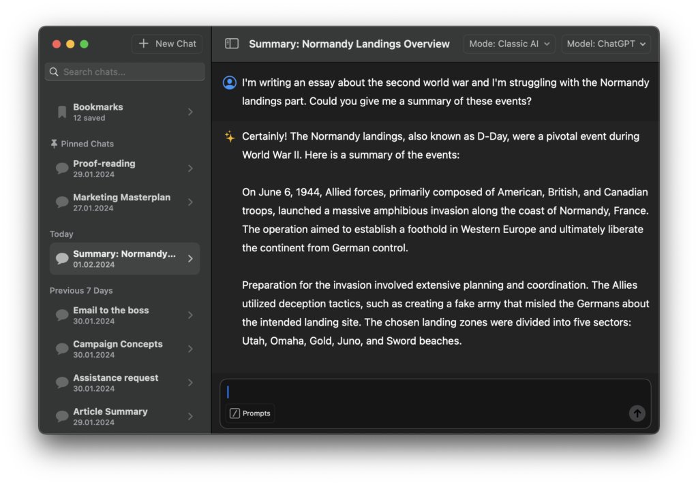Click the search magnifier icon
This screenshot has height=485, width=698.
tap(54, 72)
